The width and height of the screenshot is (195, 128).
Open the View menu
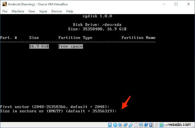32,11
